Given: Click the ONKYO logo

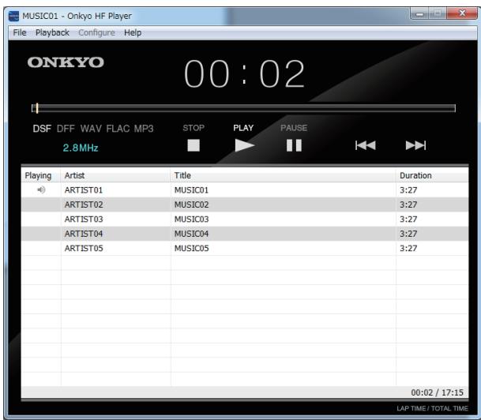Looking at the screenshot, I should pyautogui.click(x=66, y=62).
